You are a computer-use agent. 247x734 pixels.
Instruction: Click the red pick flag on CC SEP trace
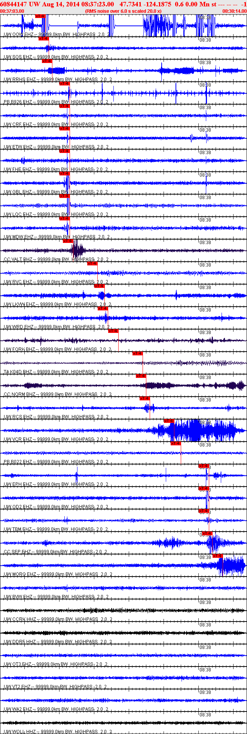point(207,533)
